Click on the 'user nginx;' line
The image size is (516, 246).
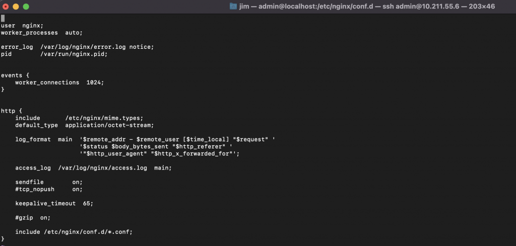22,26
